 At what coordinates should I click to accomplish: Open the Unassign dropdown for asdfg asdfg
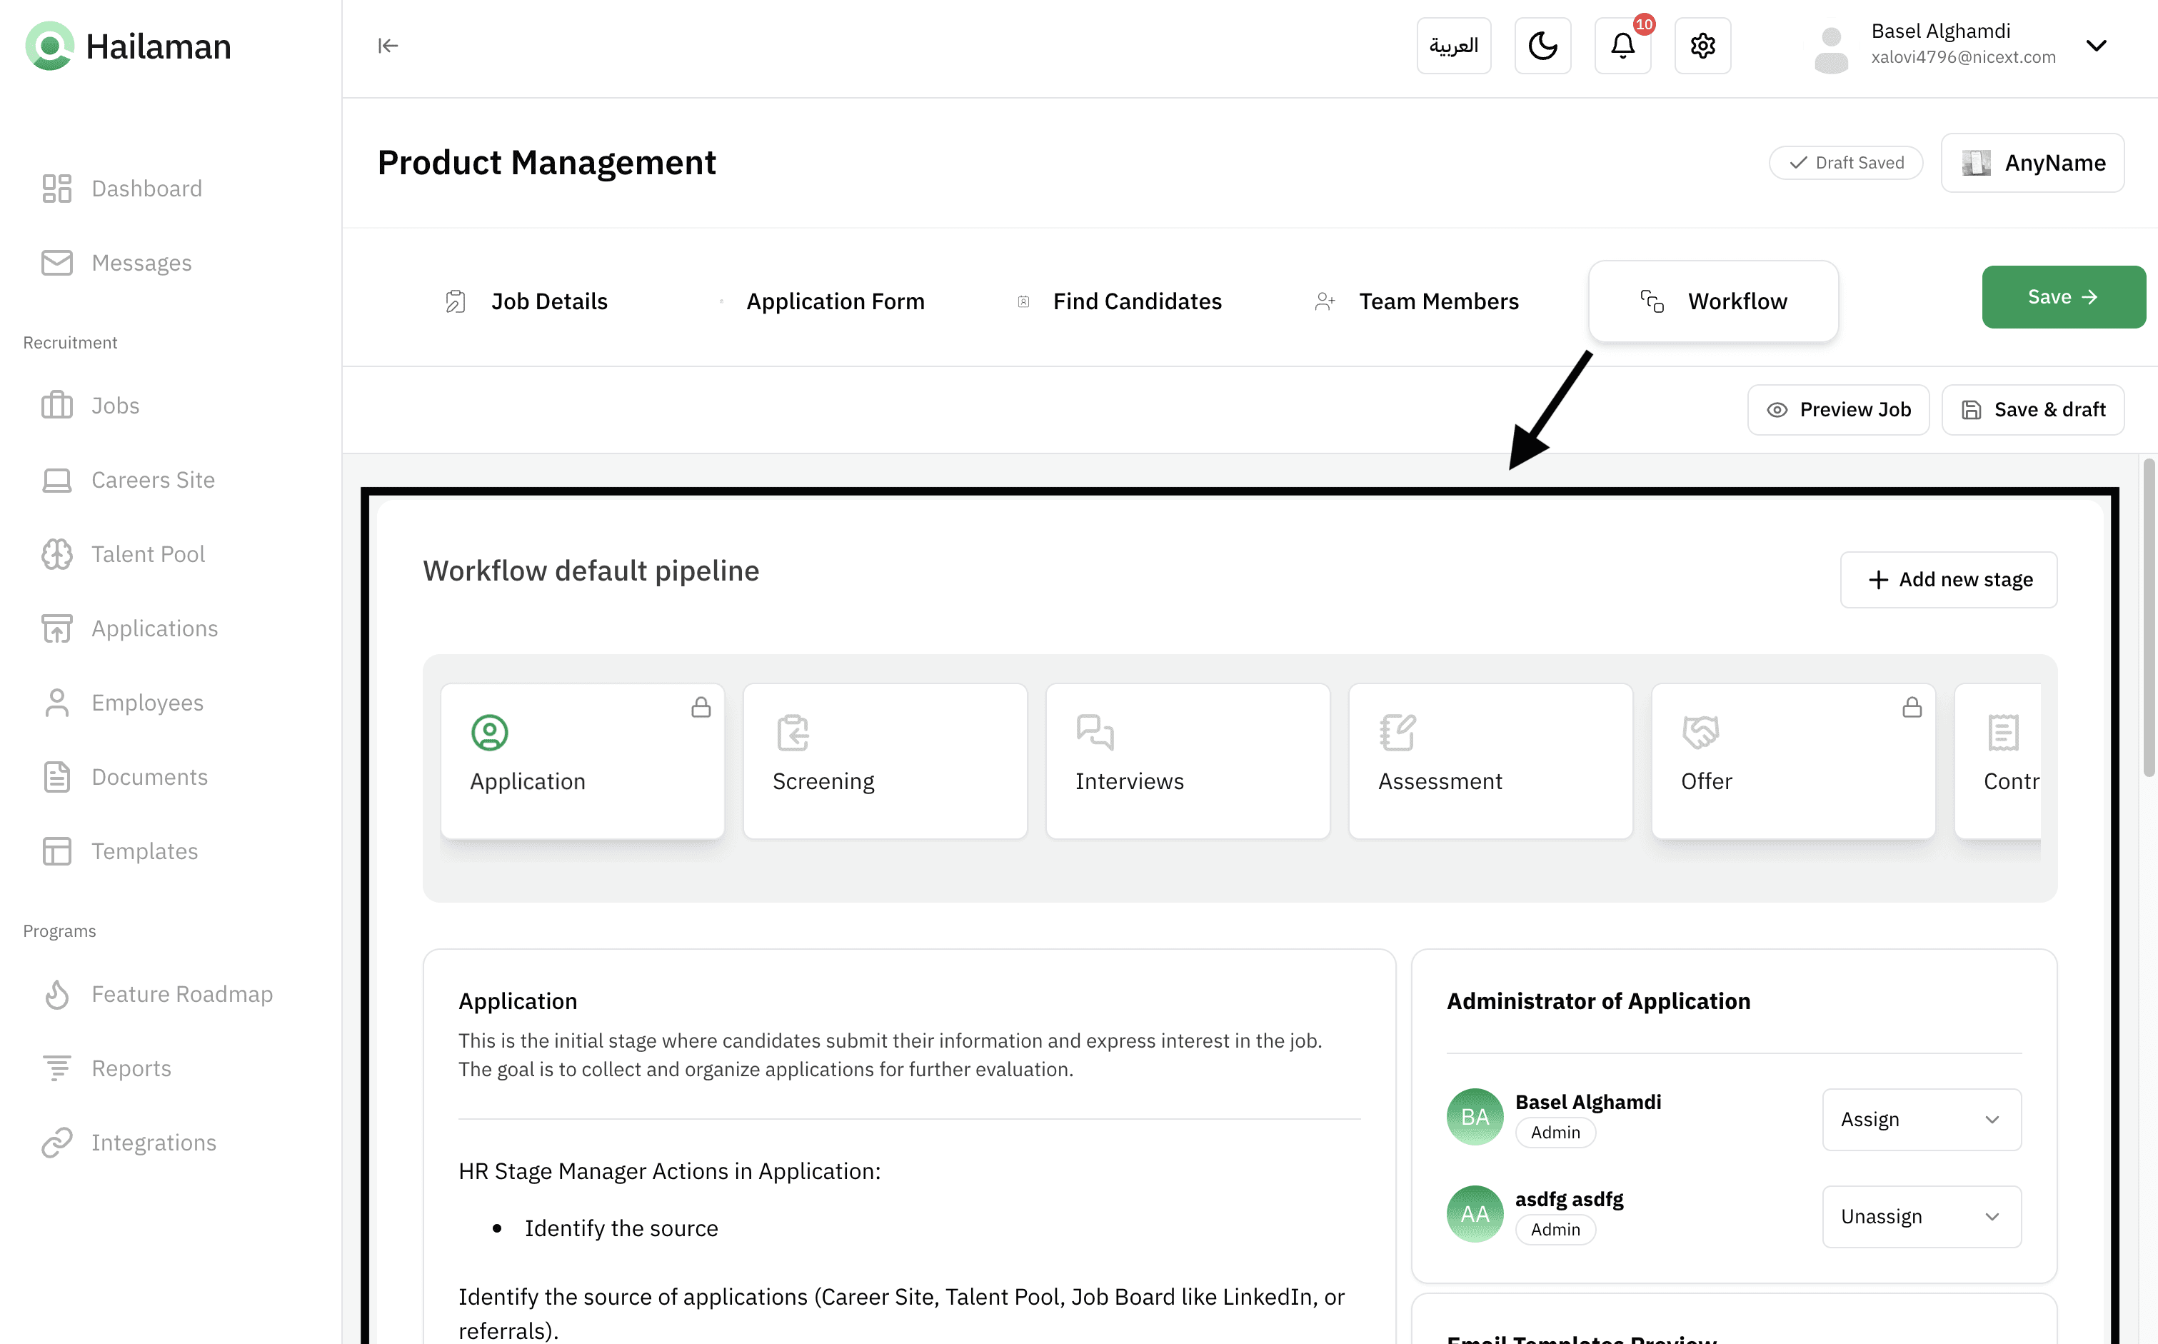point(1921,1216)
